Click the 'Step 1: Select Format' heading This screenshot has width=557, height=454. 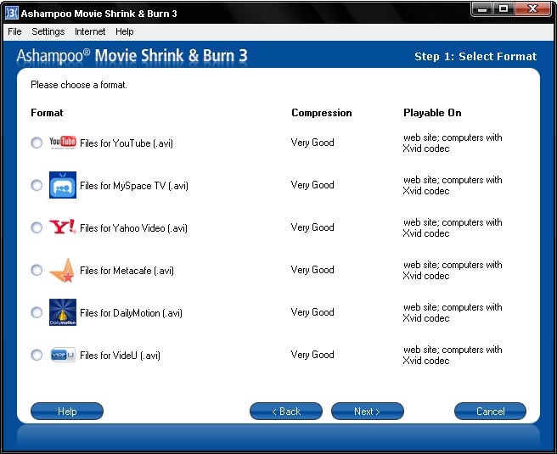click(475, 57)
